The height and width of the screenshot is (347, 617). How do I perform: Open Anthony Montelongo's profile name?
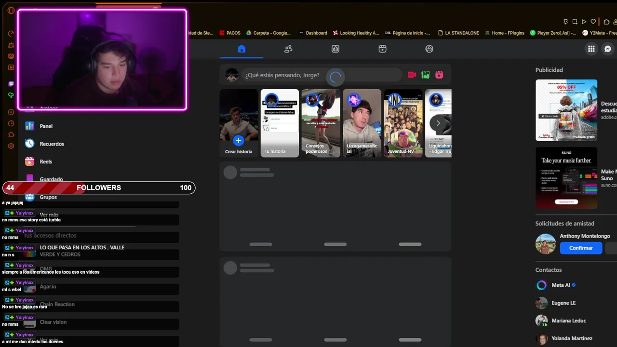pos(585,236)
